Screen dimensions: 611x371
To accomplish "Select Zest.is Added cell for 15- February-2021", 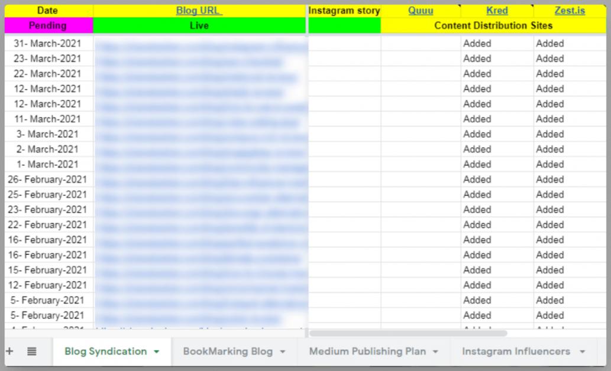I will coord(570,270).
